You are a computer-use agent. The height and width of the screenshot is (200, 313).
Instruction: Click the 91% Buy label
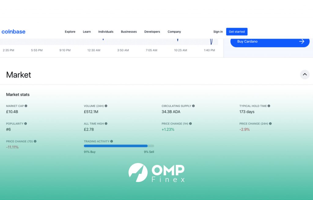coord(90,152)
